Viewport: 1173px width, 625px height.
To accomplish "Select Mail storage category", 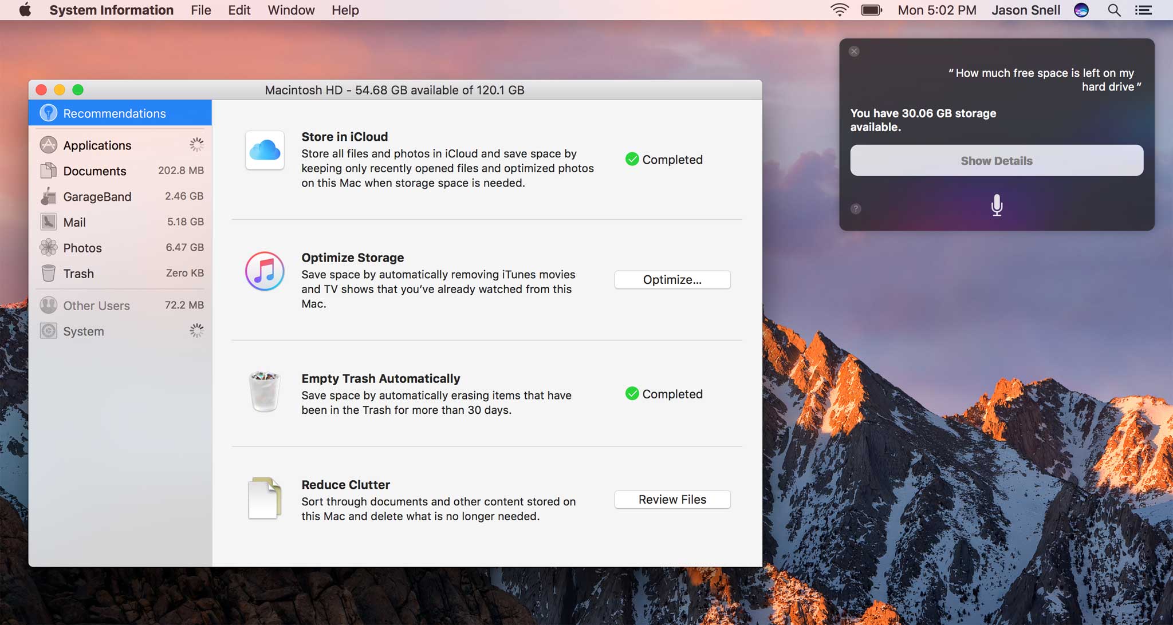I will point(74,223).
